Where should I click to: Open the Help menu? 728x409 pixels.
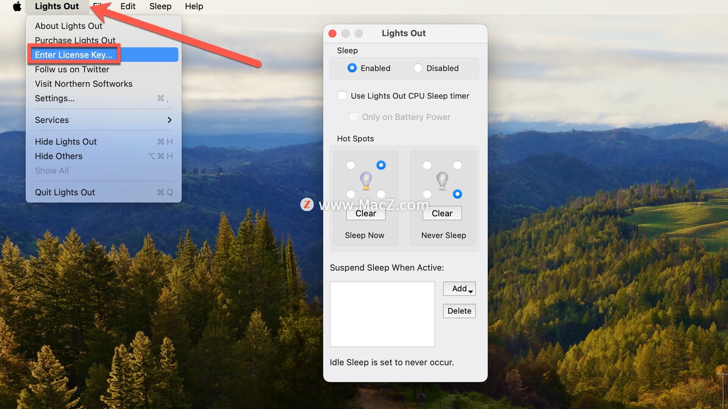pyautogui.click(x=194, y=6)
